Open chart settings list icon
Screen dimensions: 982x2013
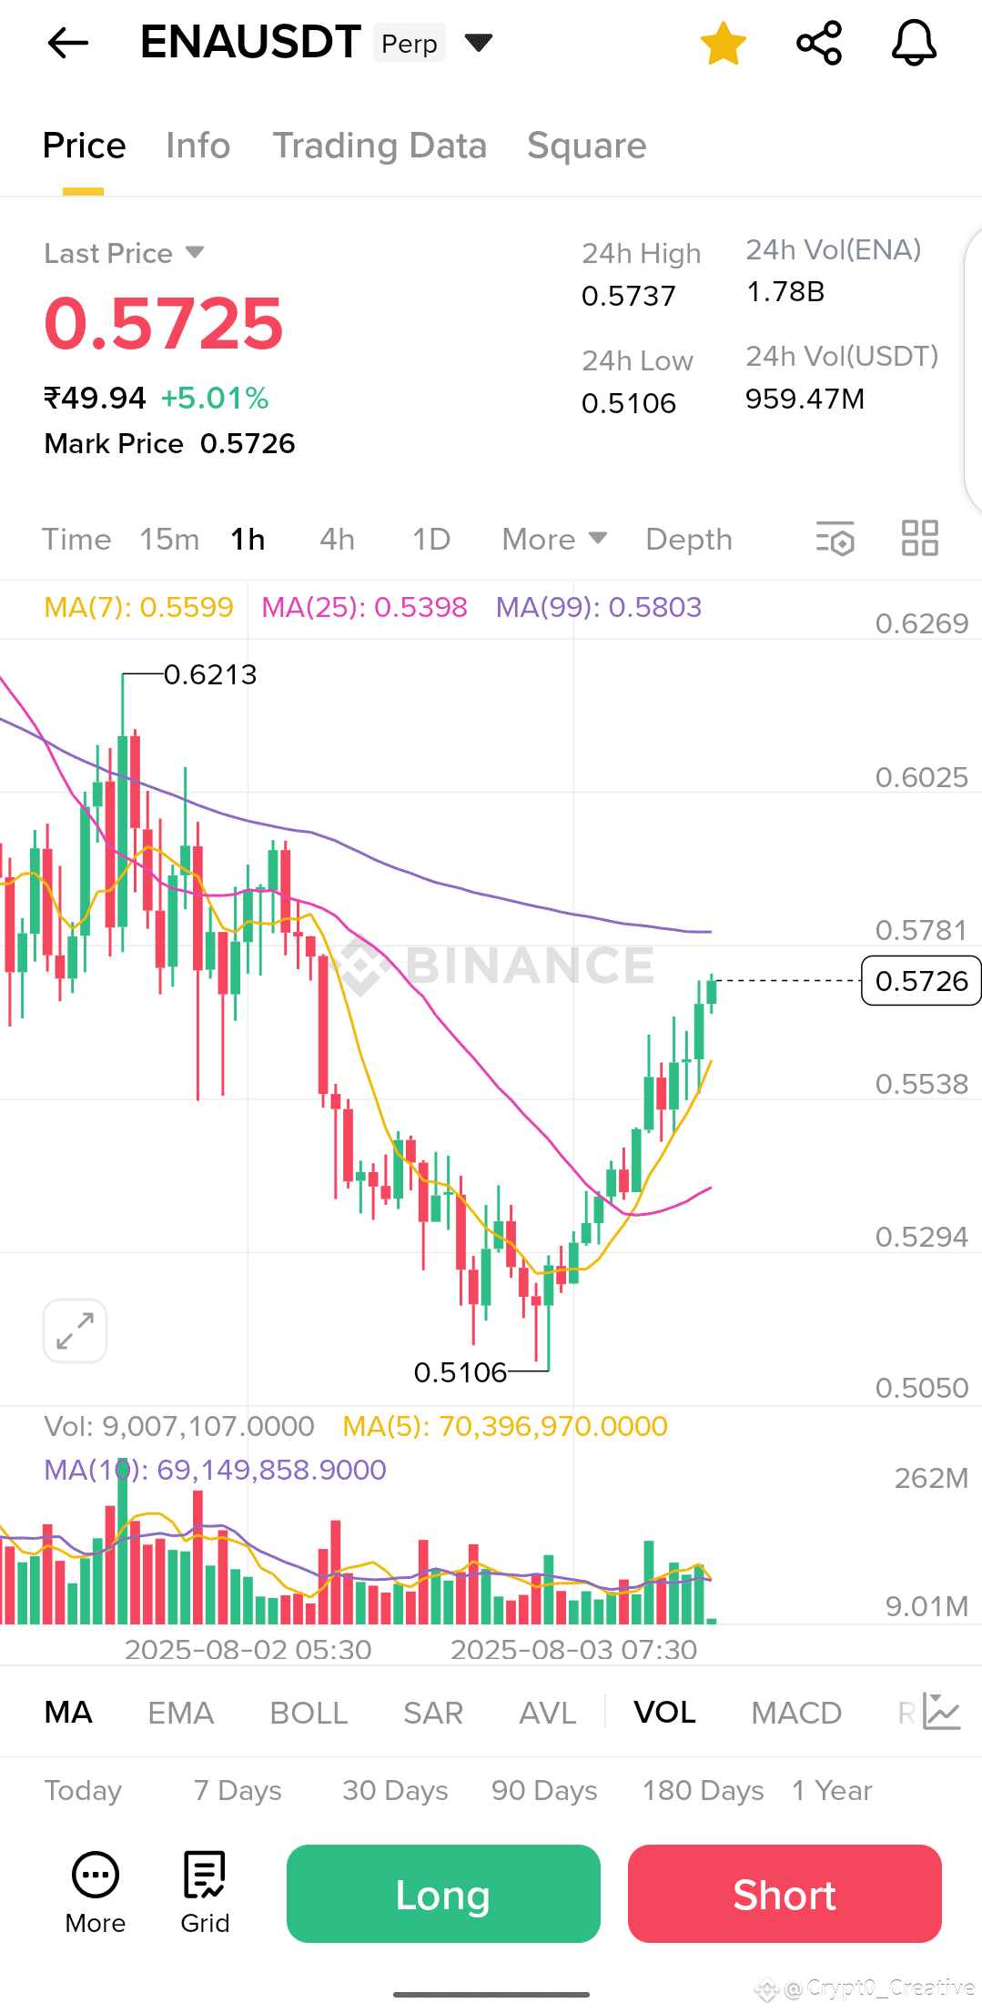click(835, 538)
